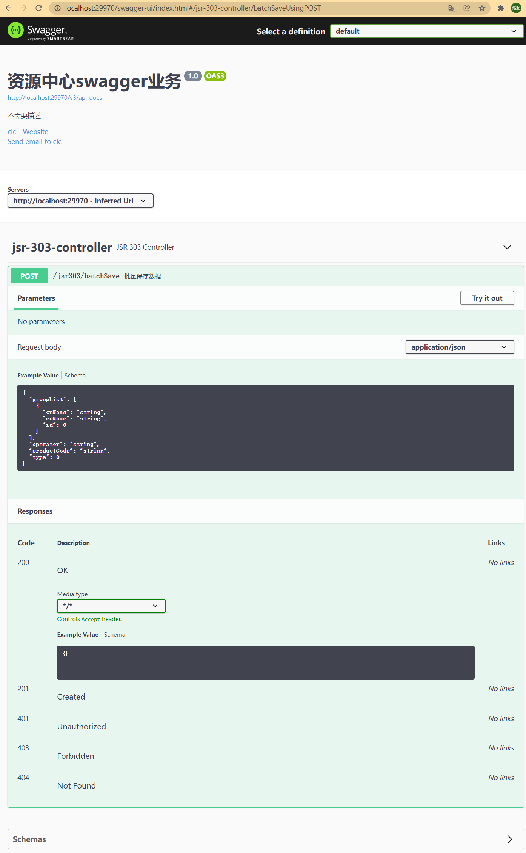
Task: Change request body content type dropdown
Action: coord(460,347)
